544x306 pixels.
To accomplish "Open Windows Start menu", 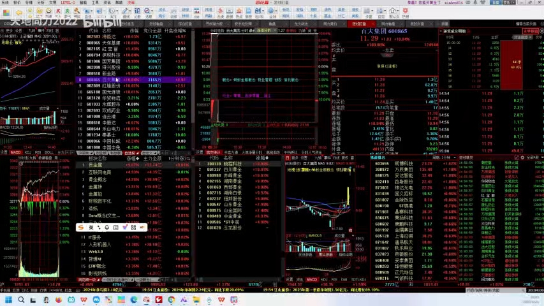I will coord(9,300).
